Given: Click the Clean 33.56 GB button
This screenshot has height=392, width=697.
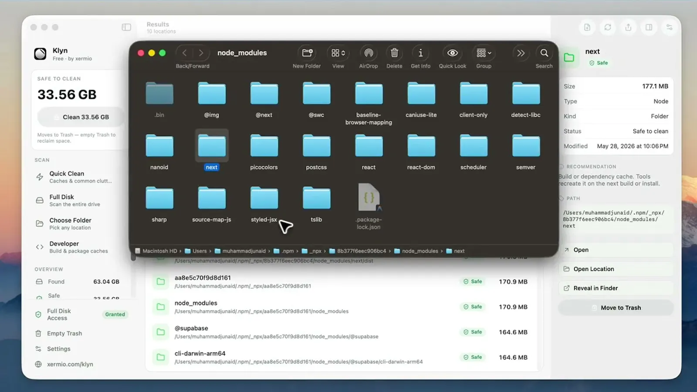Looking at the screenshot, I should [81, 117].
